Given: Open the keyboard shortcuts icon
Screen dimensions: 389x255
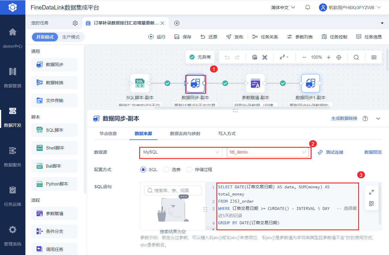Looking at the screenshot, I should pos(374,57).
